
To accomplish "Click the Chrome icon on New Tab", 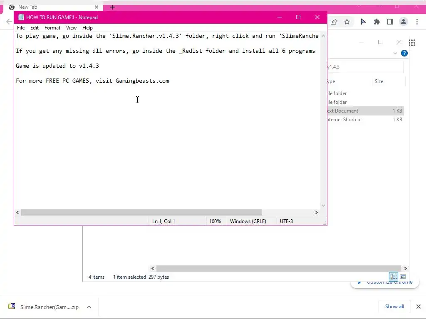I will 11,7.
